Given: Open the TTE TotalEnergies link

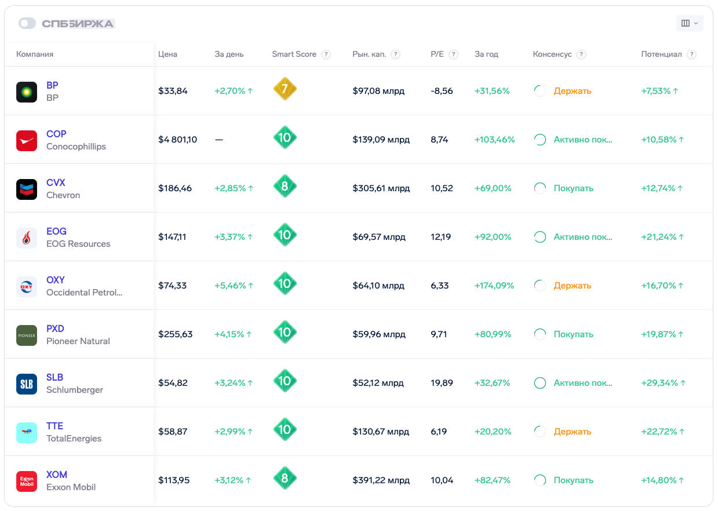Looking at the screenshot, I should (54, 426).
